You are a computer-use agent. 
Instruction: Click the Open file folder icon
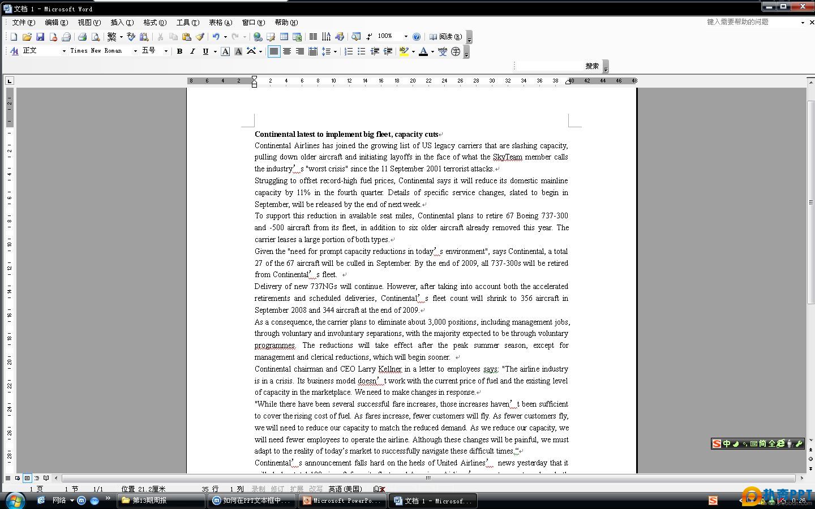pyautogui.click(x=27, y=37)
